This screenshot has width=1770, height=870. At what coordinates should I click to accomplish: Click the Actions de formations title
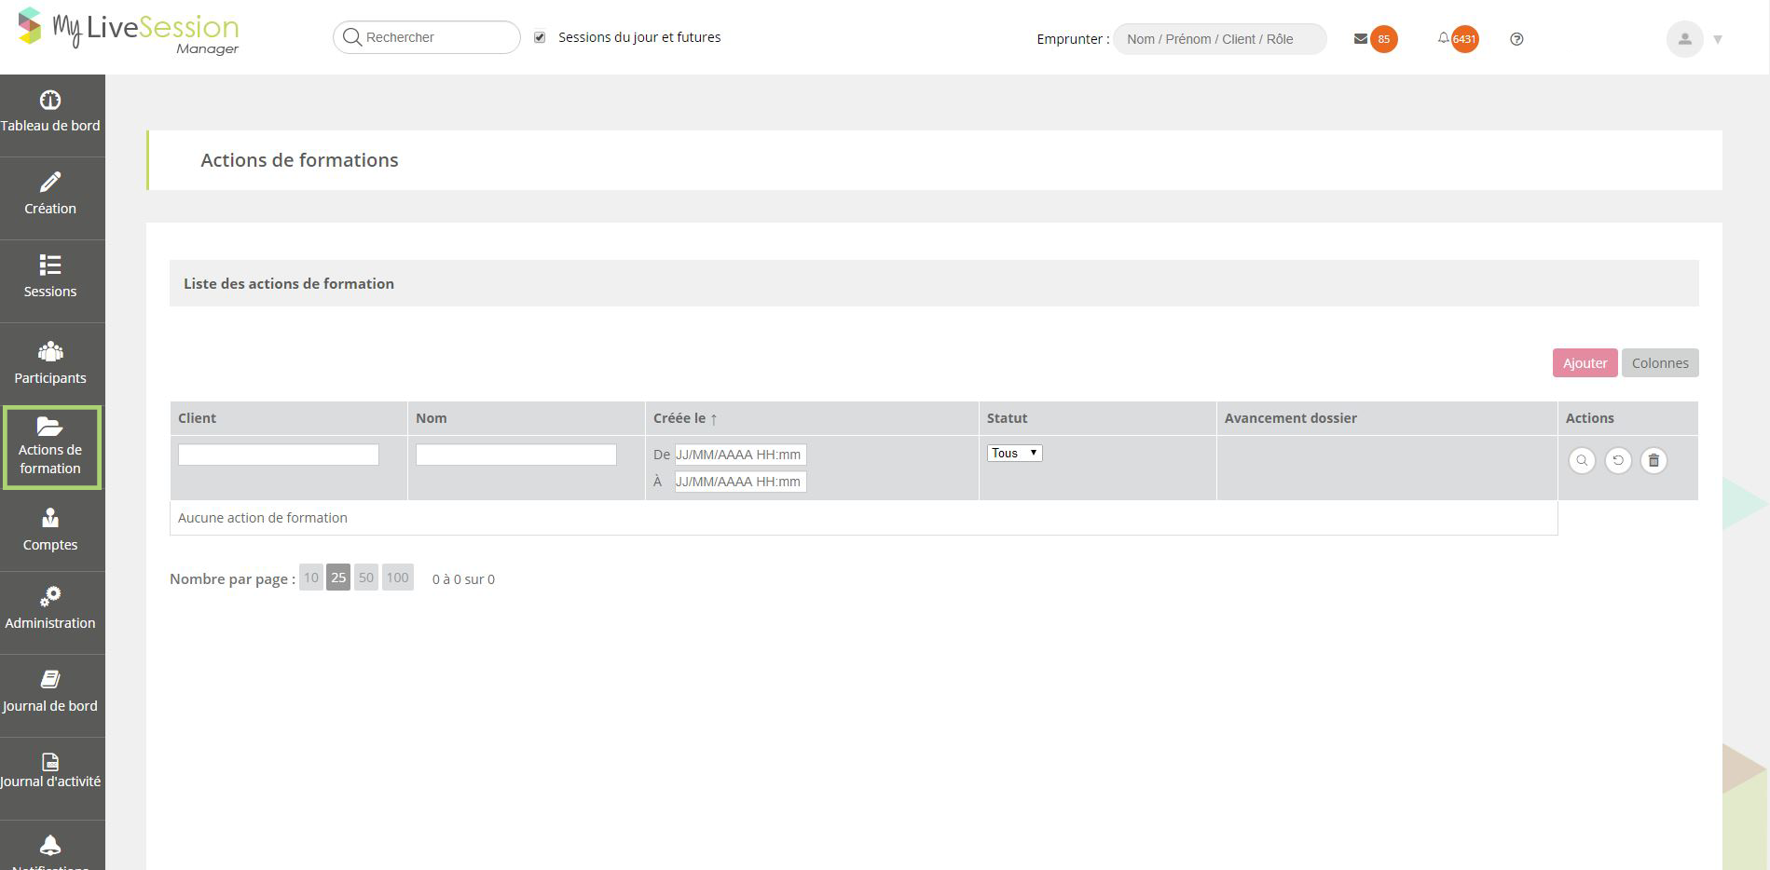[x=299, y=160]
